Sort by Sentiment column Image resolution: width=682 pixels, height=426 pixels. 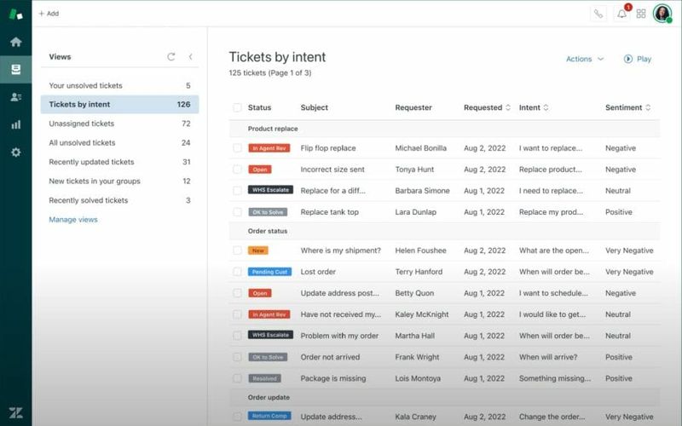[x=627, y=107]
